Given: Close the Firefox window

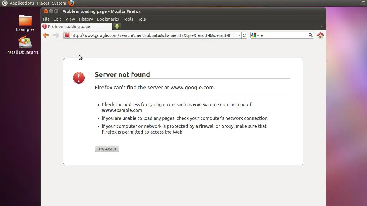Looking at the screenshot, I should [x=46, y=11].
